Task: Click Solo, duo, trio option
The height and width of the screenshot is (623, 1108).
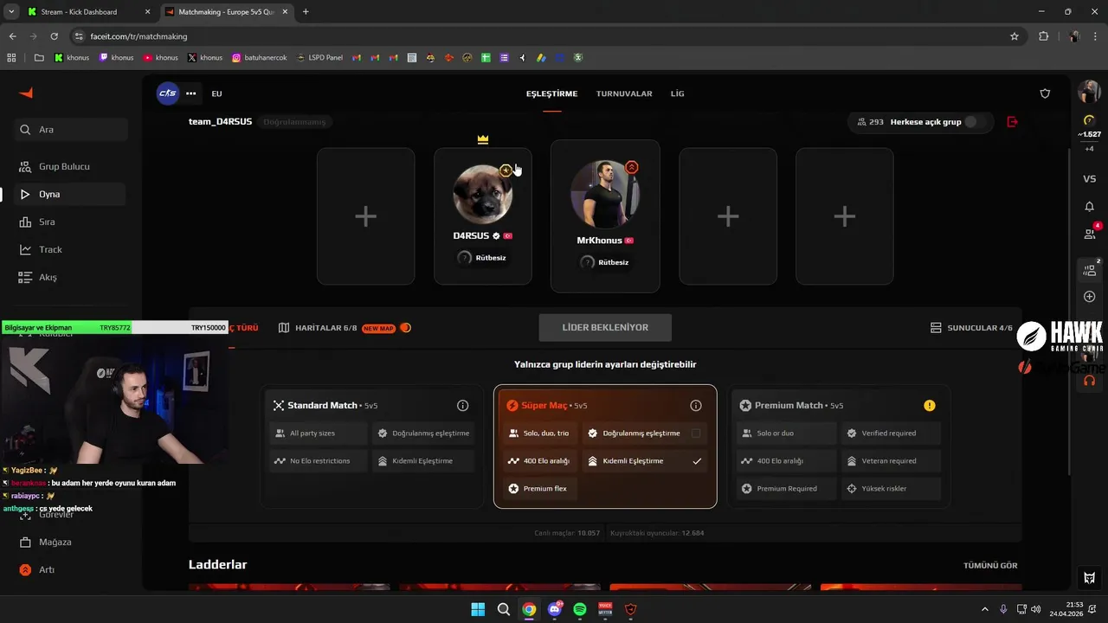Action: coord(540,434)
